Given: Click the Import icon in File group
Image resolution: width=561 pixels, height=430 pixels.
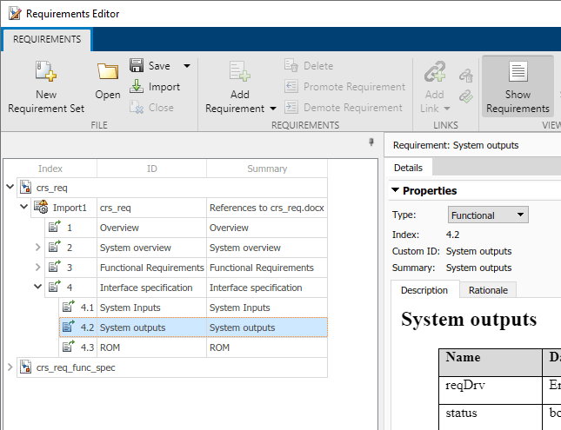Looking at the screenshot, I should click(x=137, y=87).
